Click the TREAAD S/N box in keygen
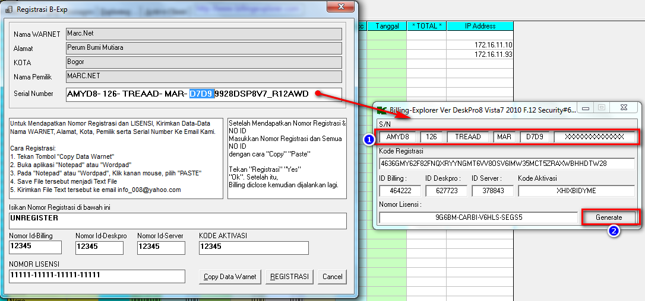 [x=467, y=137]
